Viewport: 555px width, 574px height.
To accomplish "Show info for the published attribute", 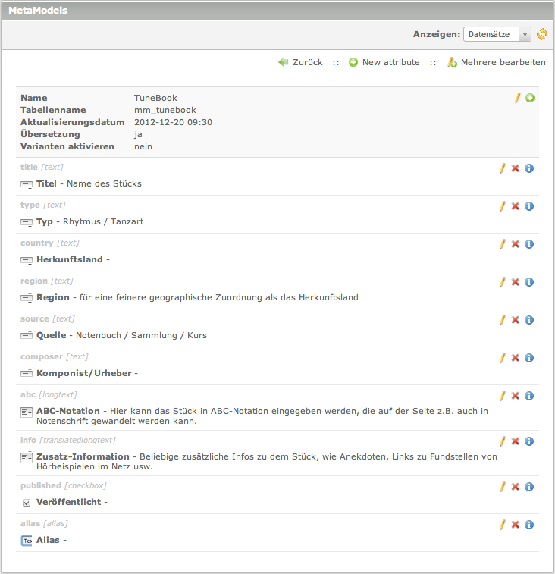I will (529, 487).
